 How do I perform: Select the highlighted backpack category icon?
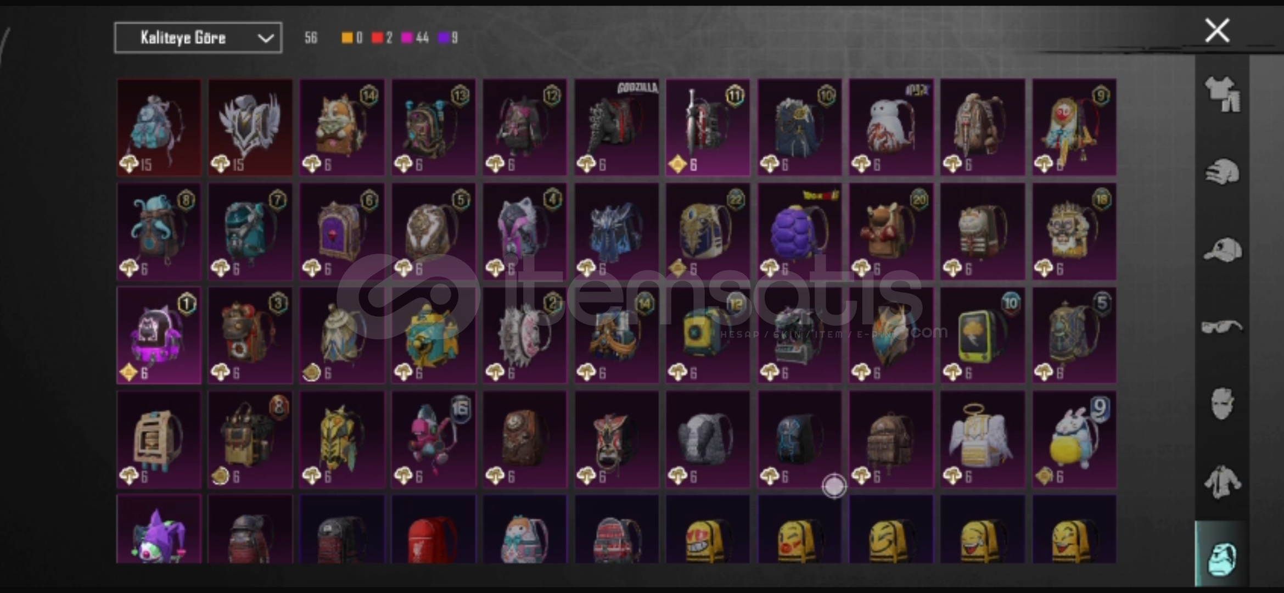[1222, 555]
